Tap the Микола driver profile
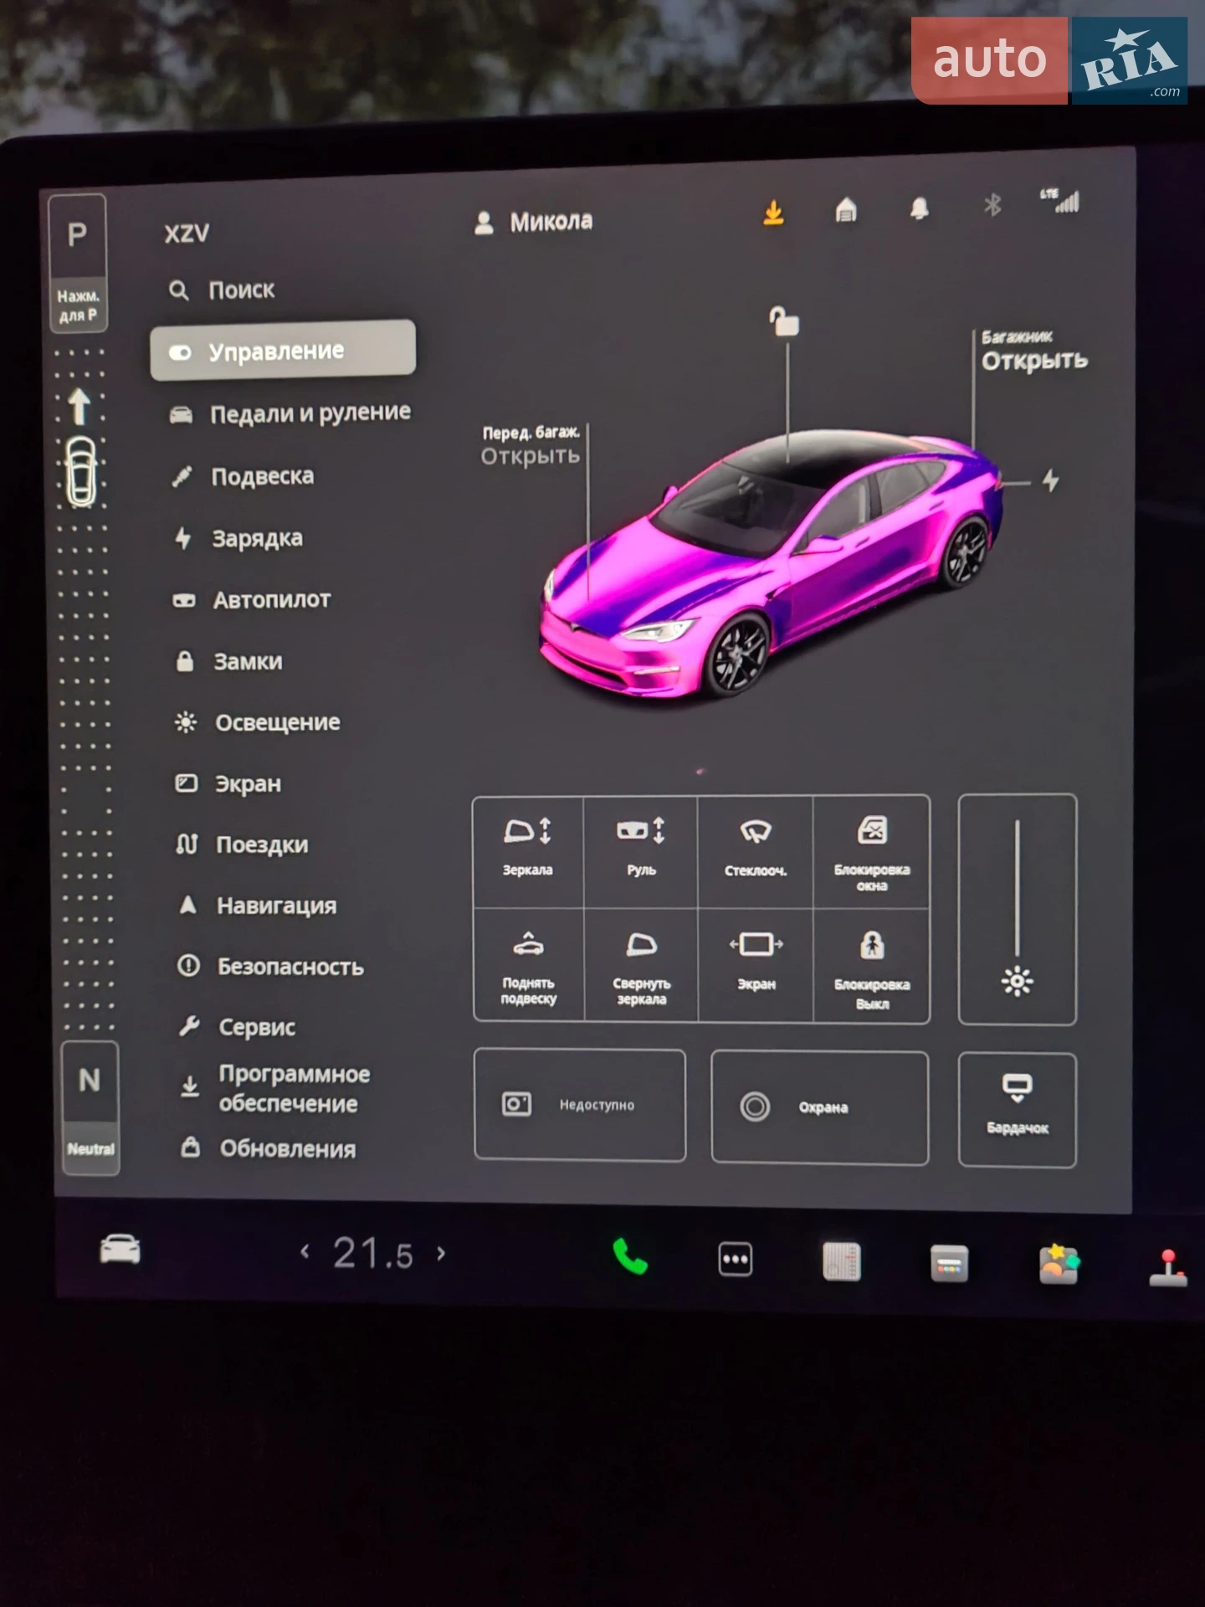The height and width of the screenshot is (1607, 1205). click(x=533, y=222)
